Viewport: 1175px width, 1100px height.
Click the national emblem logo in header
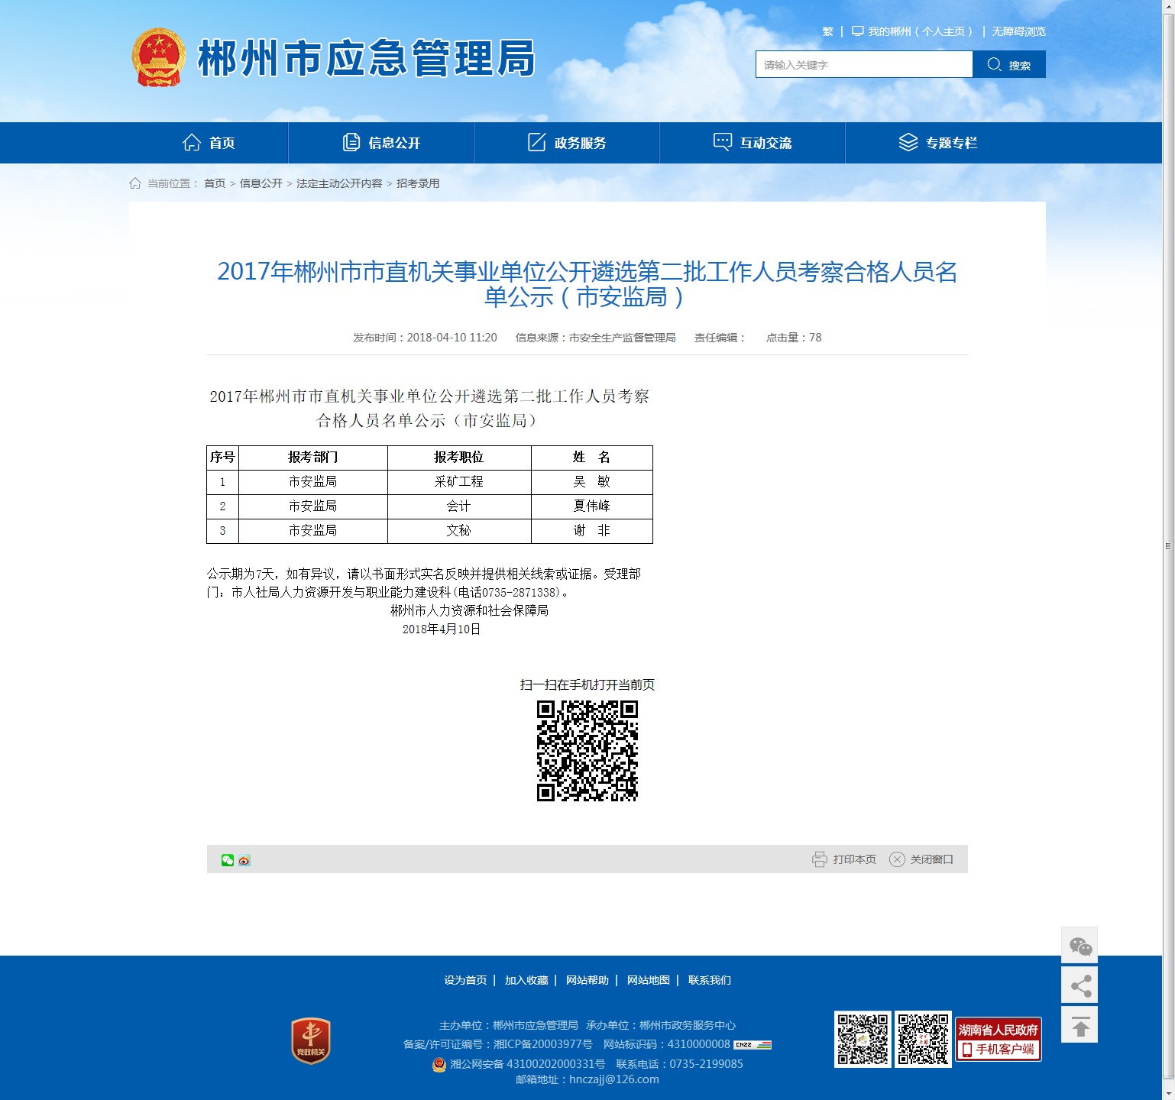159,57
